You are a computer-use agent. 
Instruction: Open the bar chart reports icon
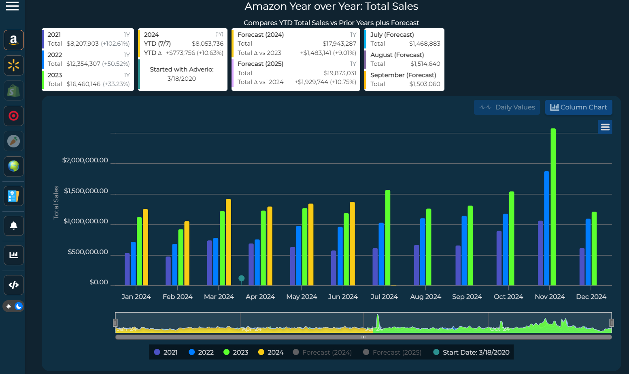coord(14,255)
